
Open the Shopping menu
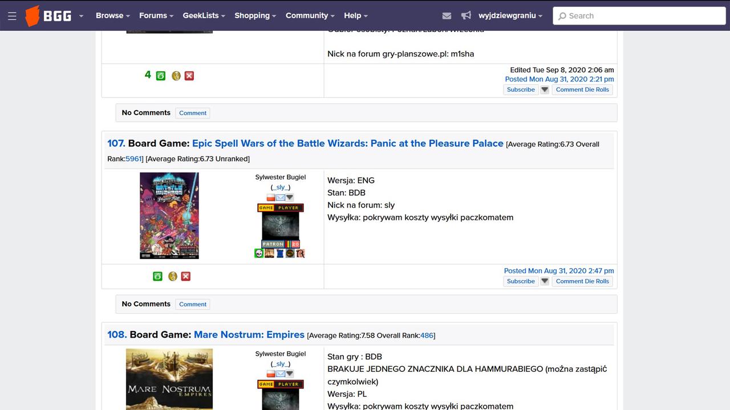(255, 16)
